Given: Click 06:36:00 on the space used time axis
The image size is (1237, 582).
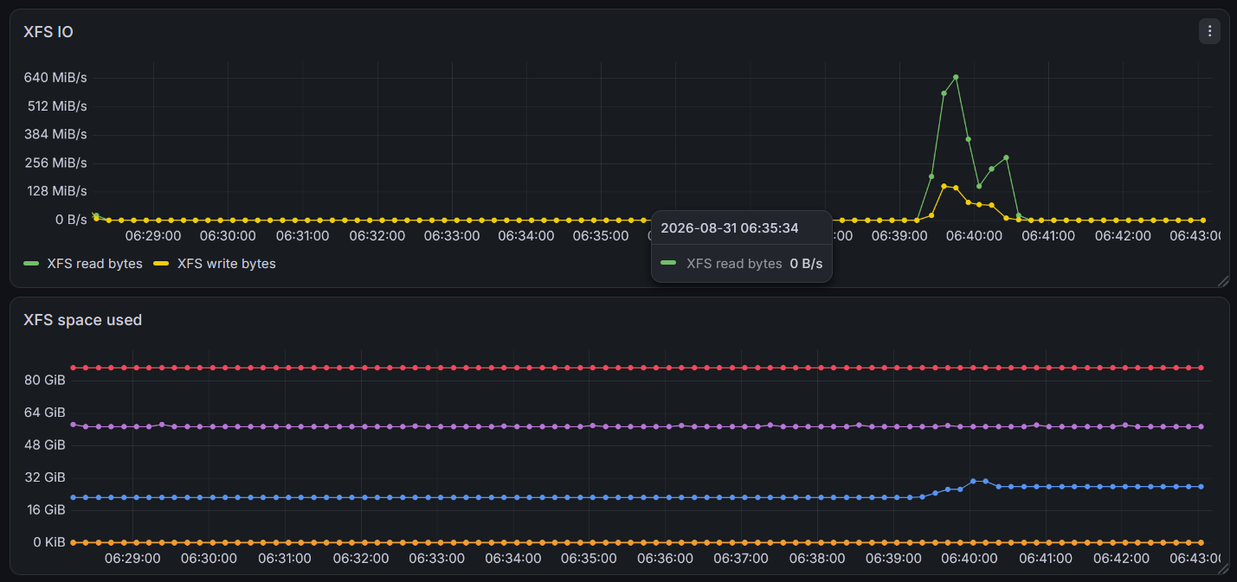Looking at the screenshot, I should pyautogui.click(x=665, y=559).
